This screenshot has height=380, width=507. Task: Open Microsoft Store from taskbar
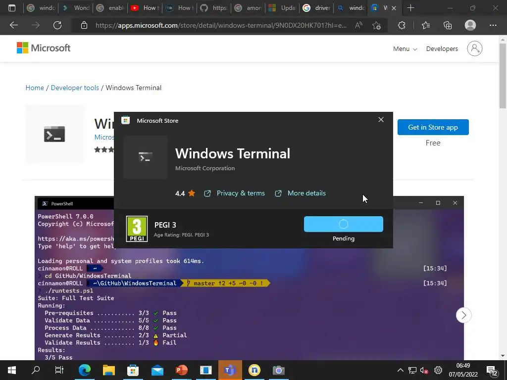point(133,370)
